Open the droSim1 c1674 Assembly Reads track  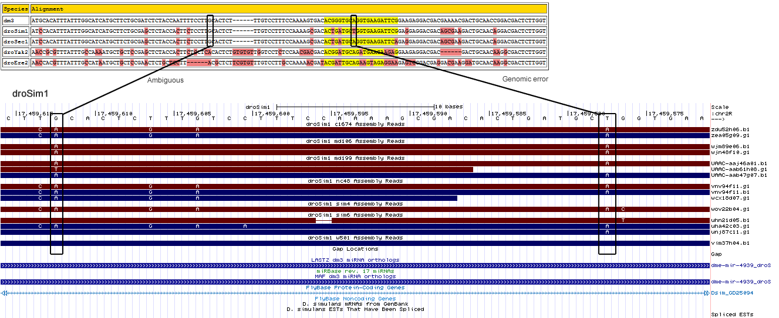click(355, 124)
